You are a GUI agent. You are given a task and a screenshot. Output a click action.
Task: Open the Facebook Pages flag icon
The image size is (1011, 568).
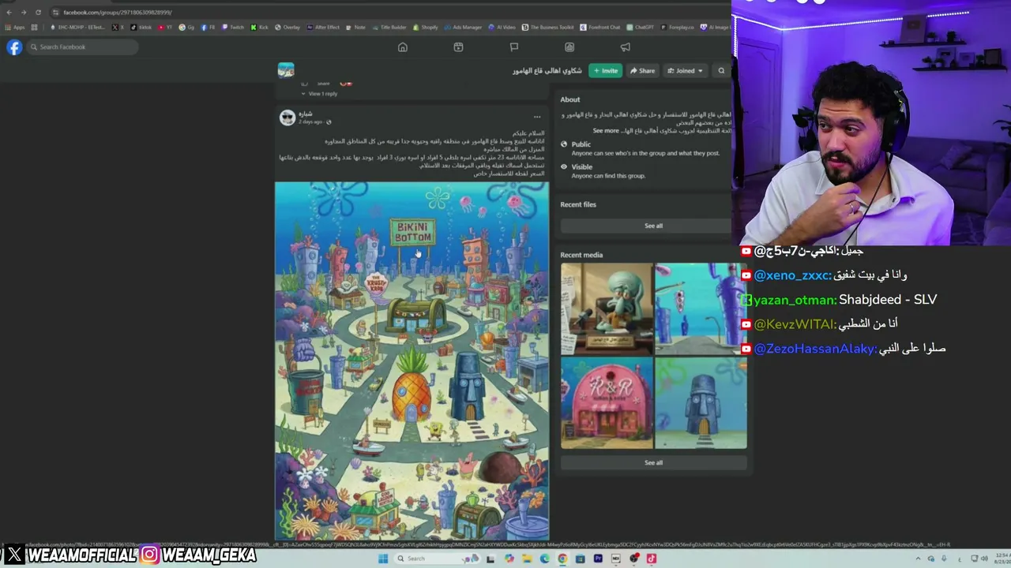click(513, 47)
